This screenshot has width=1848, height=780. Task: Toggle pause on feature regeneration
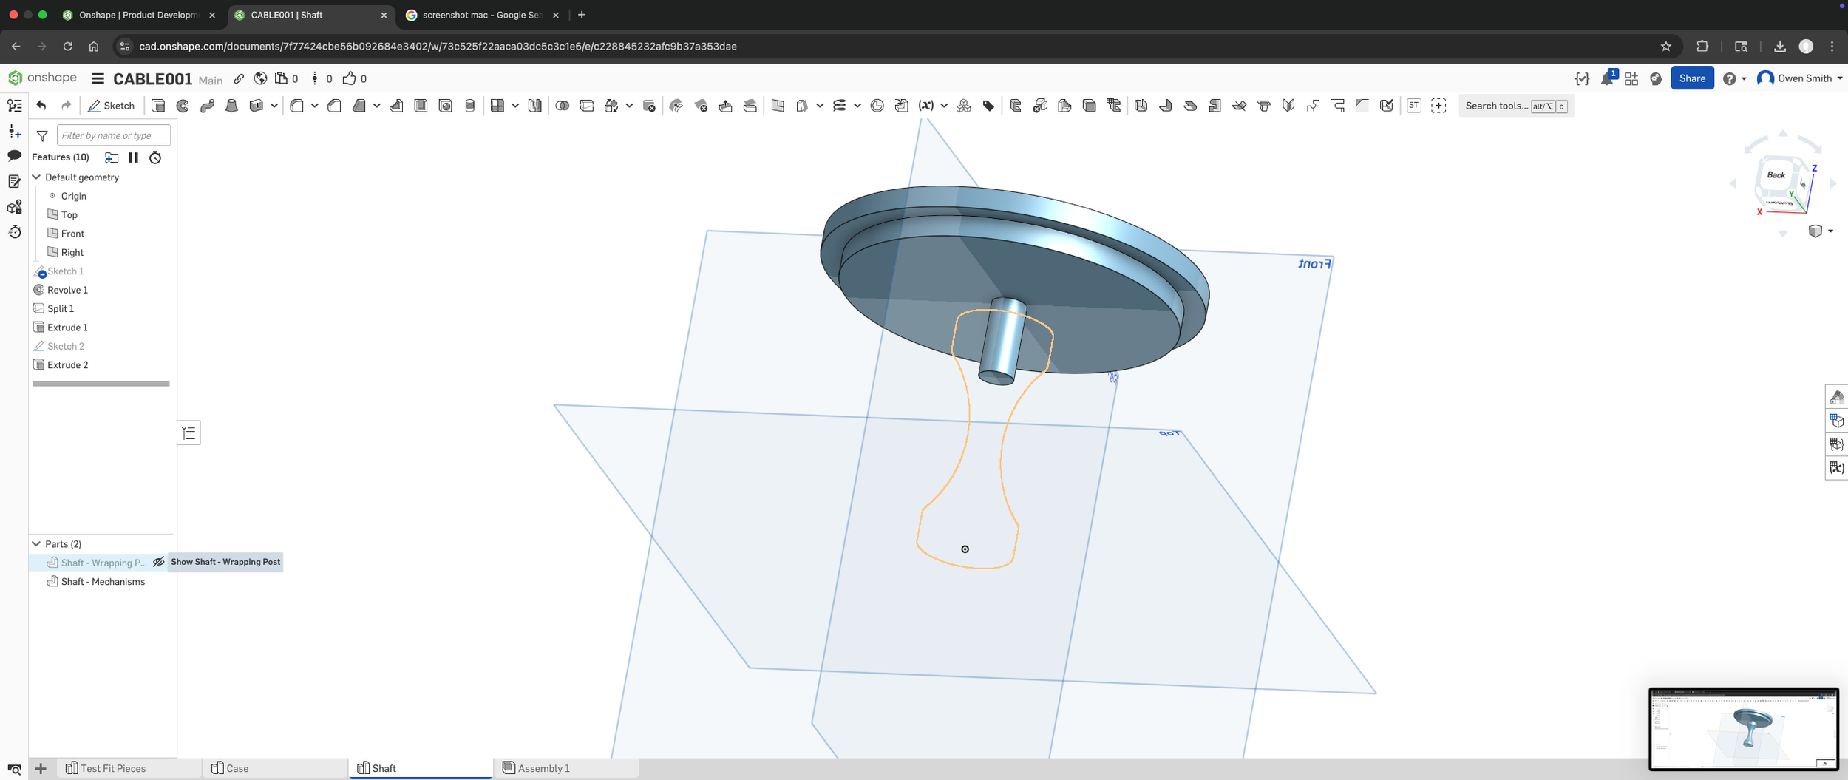pyautogui.click(x=134, y=157)
